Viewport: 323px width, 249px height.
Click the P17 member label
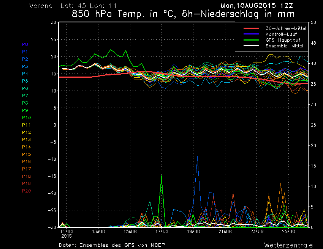pyautogui.click(x=26, y=169)
